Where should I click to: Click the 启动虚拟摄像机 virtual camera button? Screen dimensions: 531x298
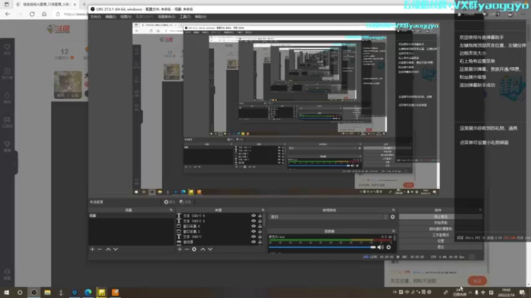(x=441, y=229)
